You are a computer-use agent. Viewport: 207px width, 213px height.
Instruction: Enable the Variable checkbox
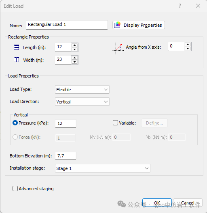coord(115,123)
